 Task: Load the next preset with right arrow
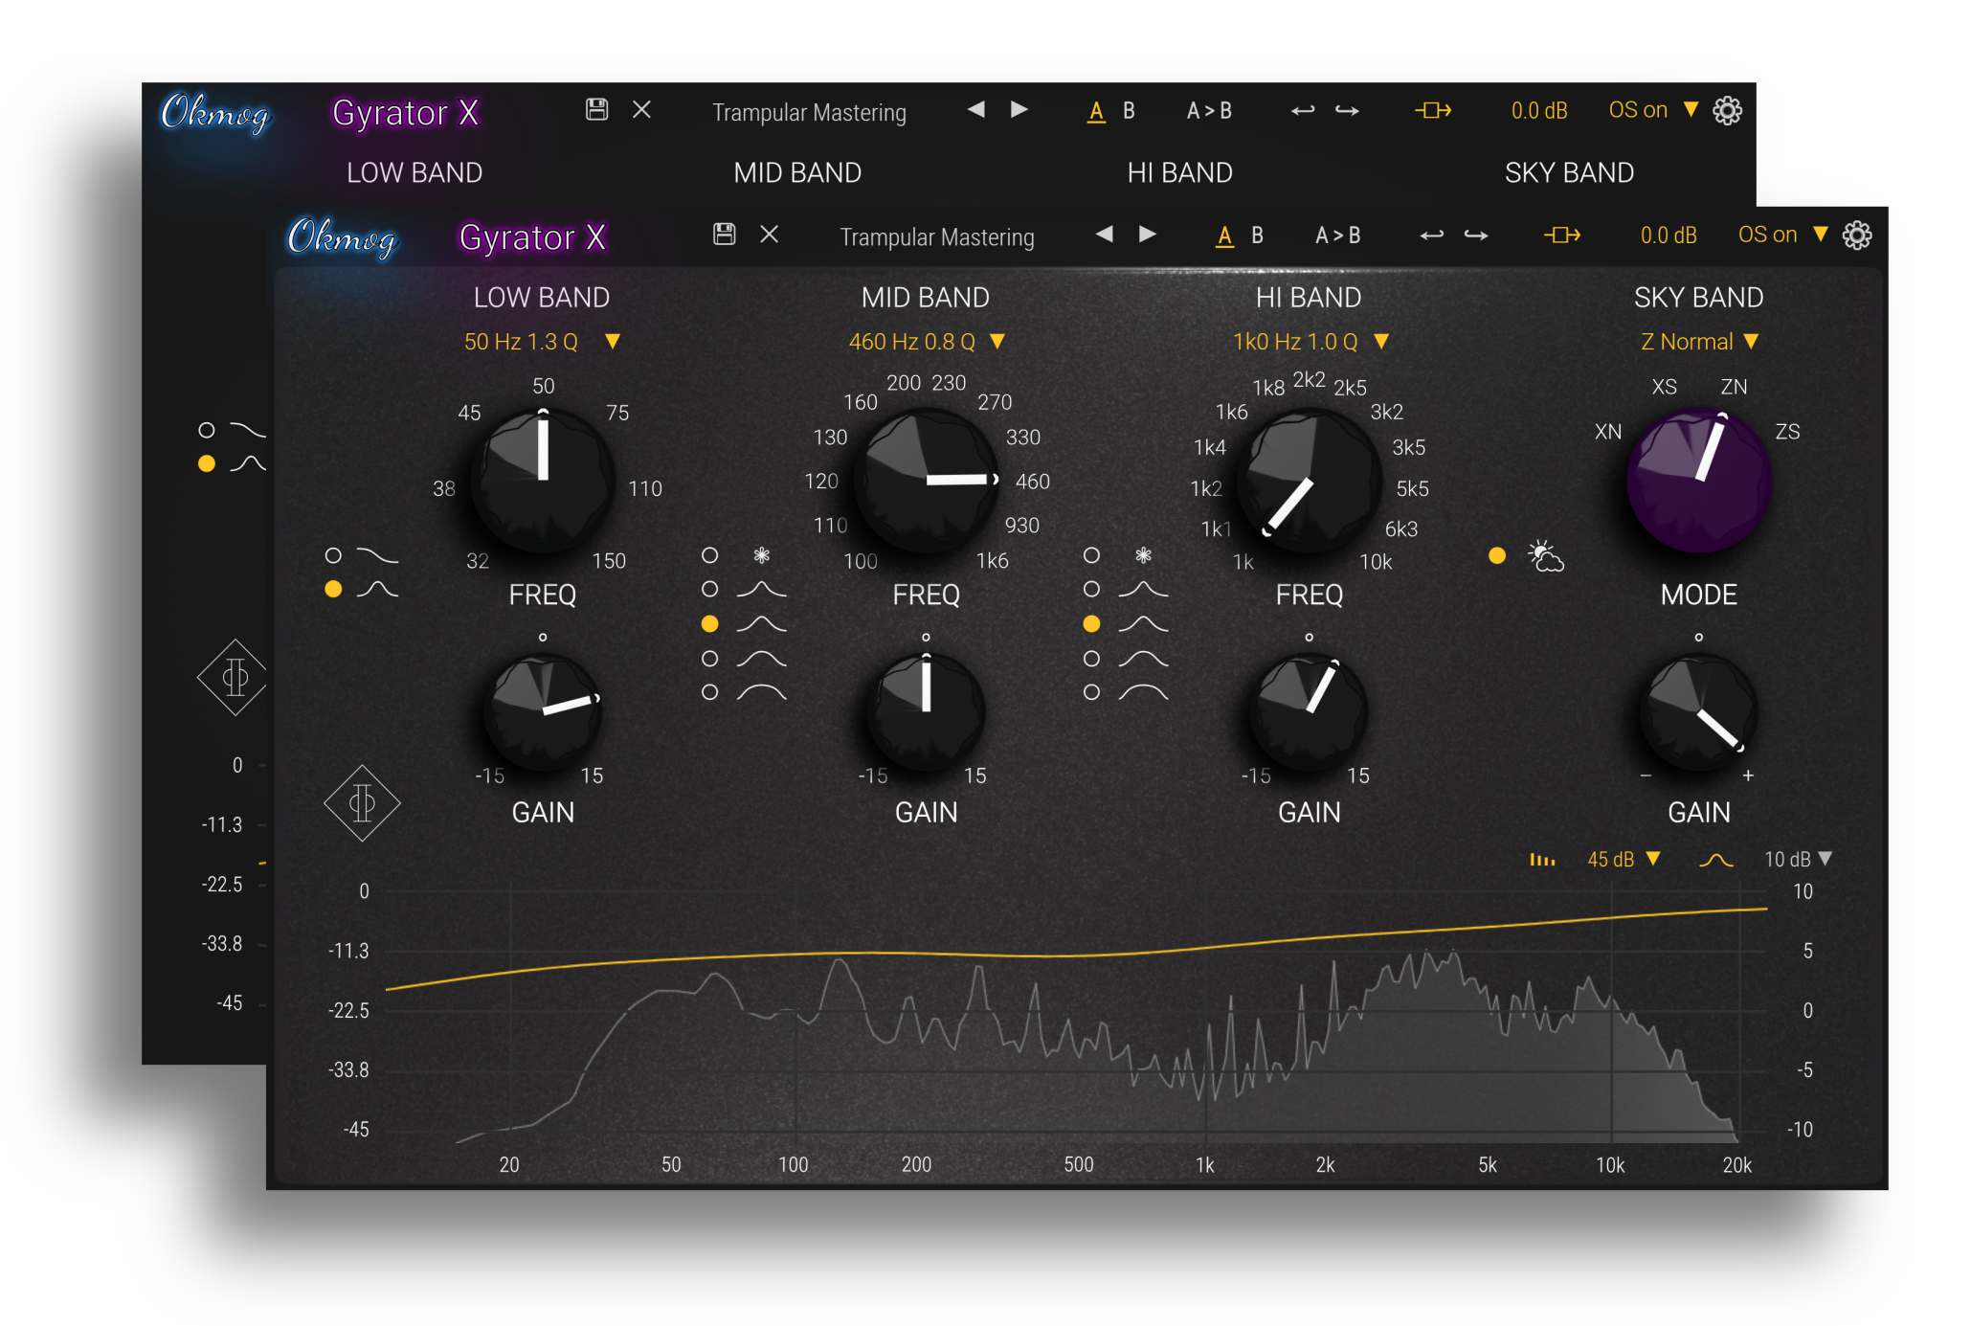click(1148, 235)
